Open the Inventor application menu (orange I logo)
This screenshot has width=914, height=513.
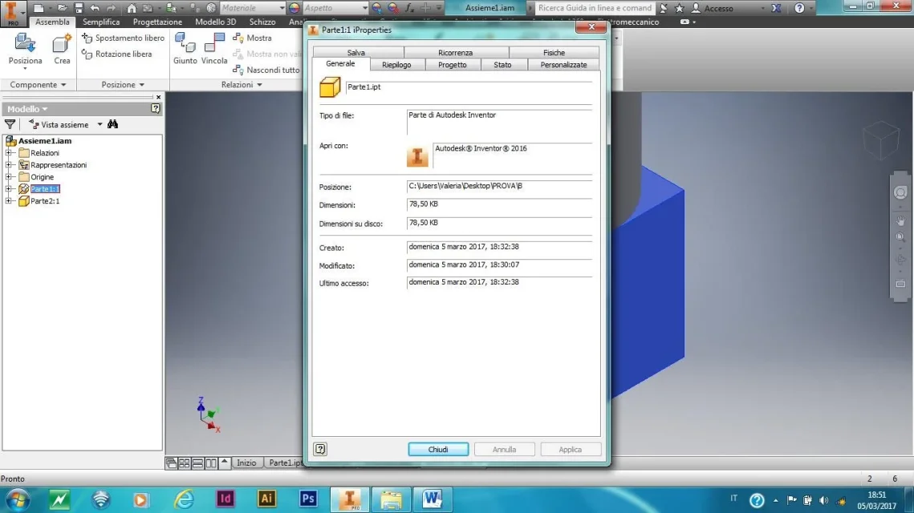coord(12,13)
